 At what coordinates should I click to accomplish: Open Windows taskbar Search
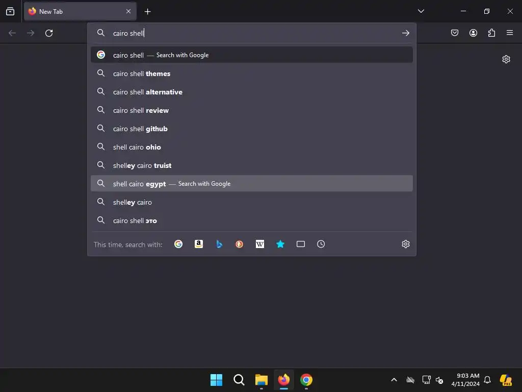pyautogui.click(x=239, y=380)
